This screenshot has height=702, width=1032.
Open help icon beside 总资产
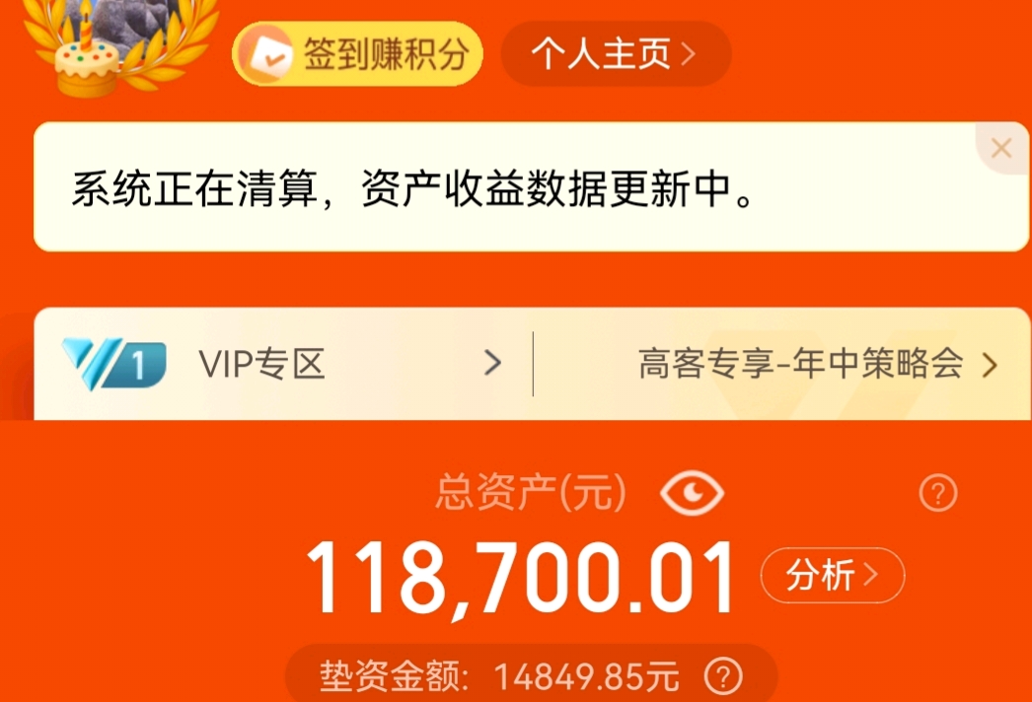pyautogui.click(x=938, y=492)
